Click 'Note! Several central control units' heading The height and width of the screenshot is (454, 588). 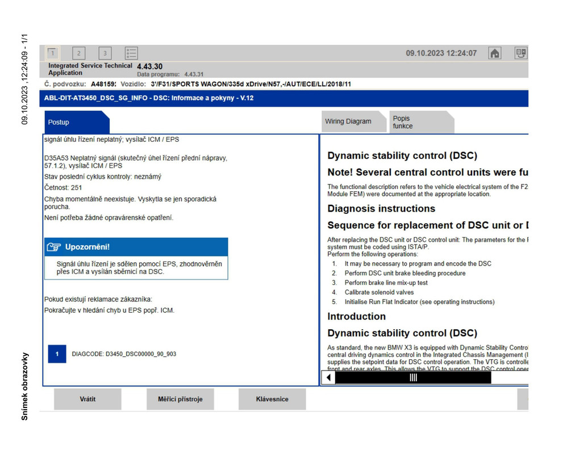tap(427, 173)
